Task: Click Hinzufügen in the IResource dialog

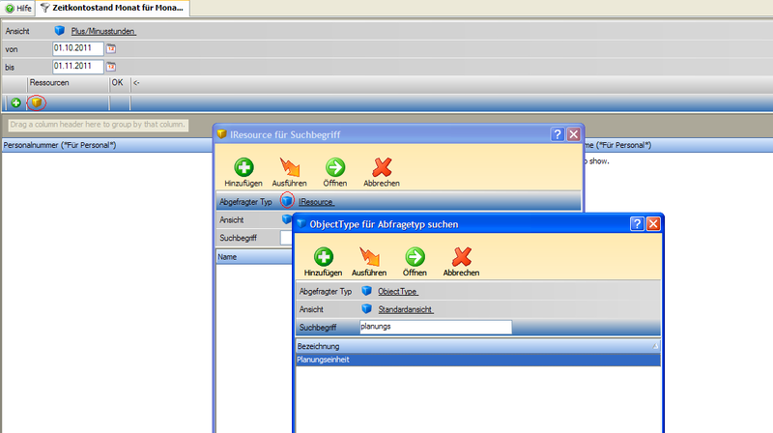Action: pyautogui.click(x=243, y=169)
